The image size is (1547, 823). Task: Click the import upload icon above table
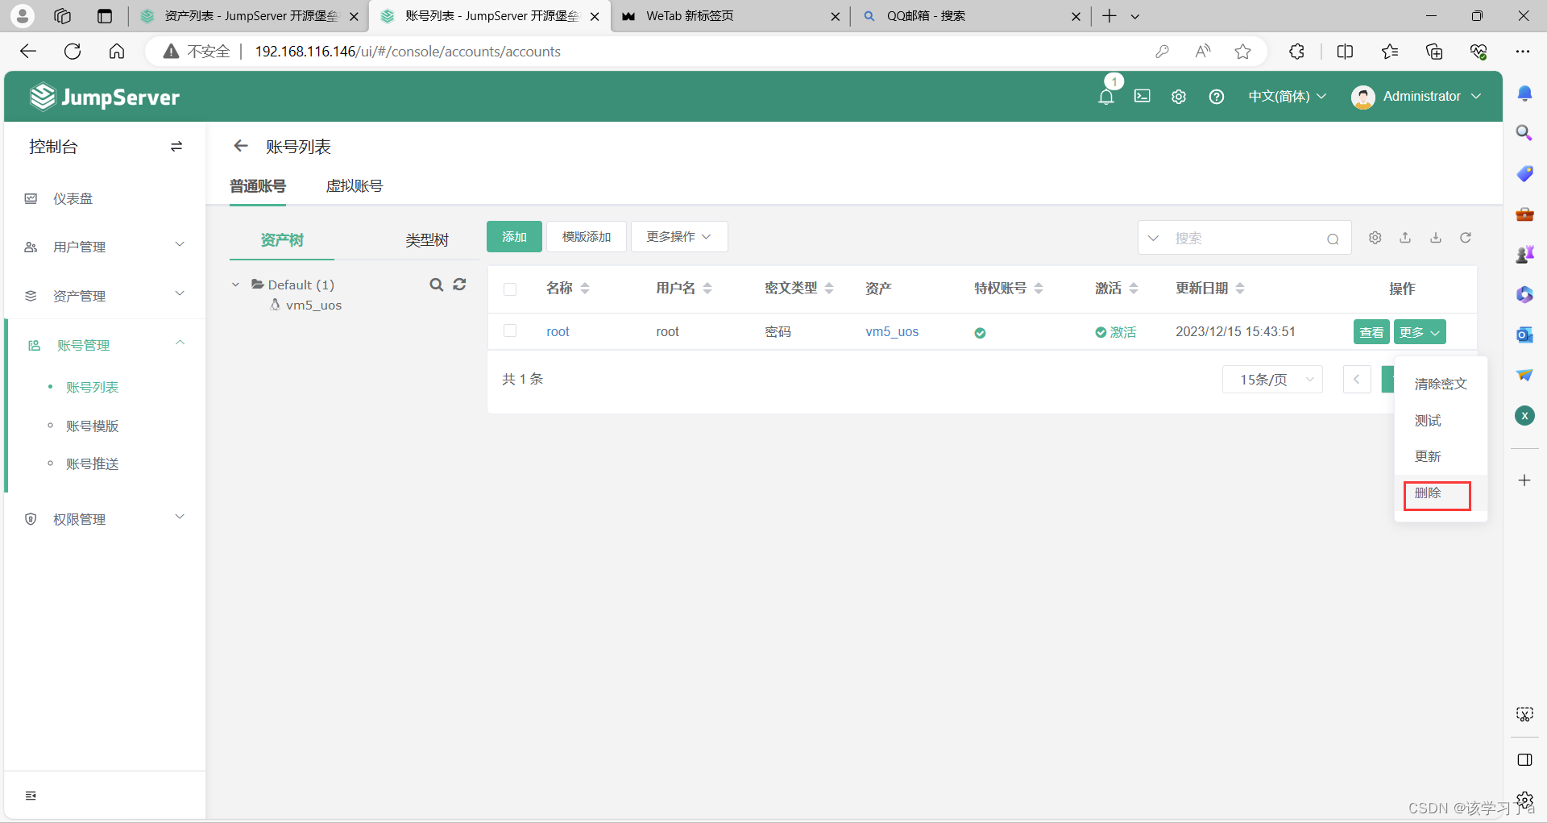click(1405, 238)
